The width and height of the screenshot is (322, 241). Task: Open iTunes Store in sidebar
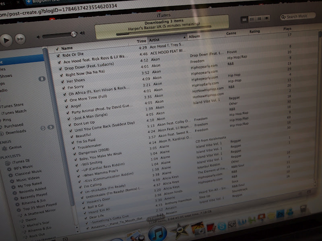tap(12, 106)
